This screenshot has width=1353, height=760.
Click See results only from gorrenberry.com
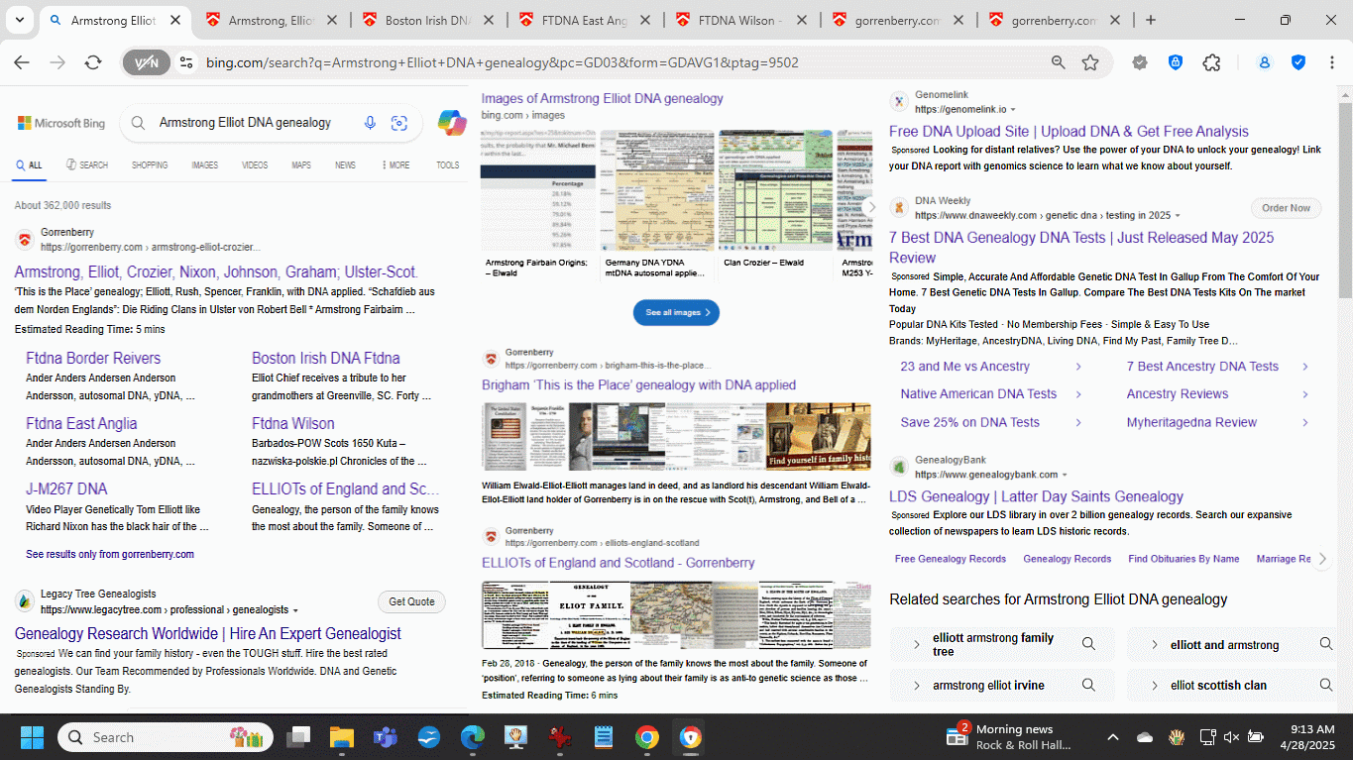(x=110, y=554)
